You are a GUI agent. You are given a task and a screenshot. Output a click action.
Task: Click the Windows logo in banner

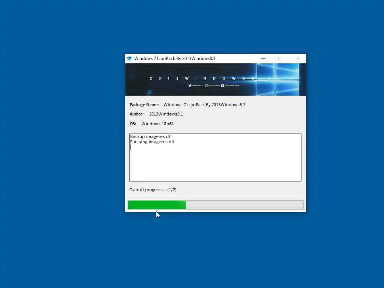tap(277, 79)
